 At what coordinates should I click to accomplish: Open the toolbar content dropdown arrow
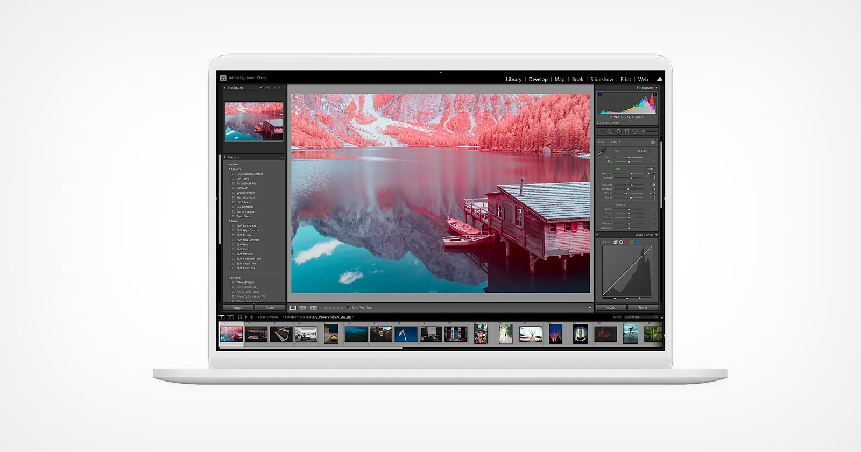click(x=590, y=308)
